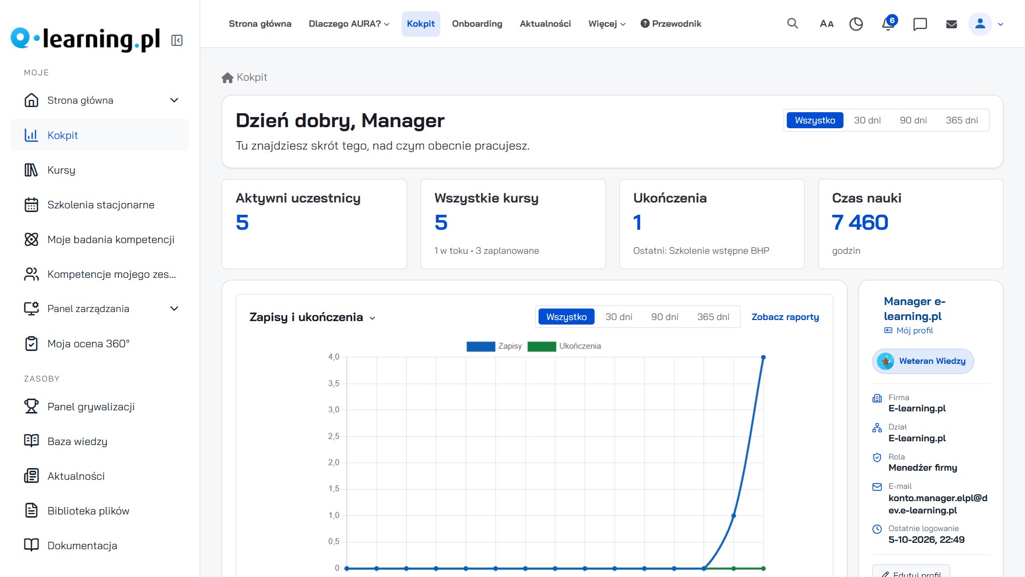Select chart range 30 dni
Image resolution: width=1025 pixels, height=577 pixels.
(x=619, y=317)
